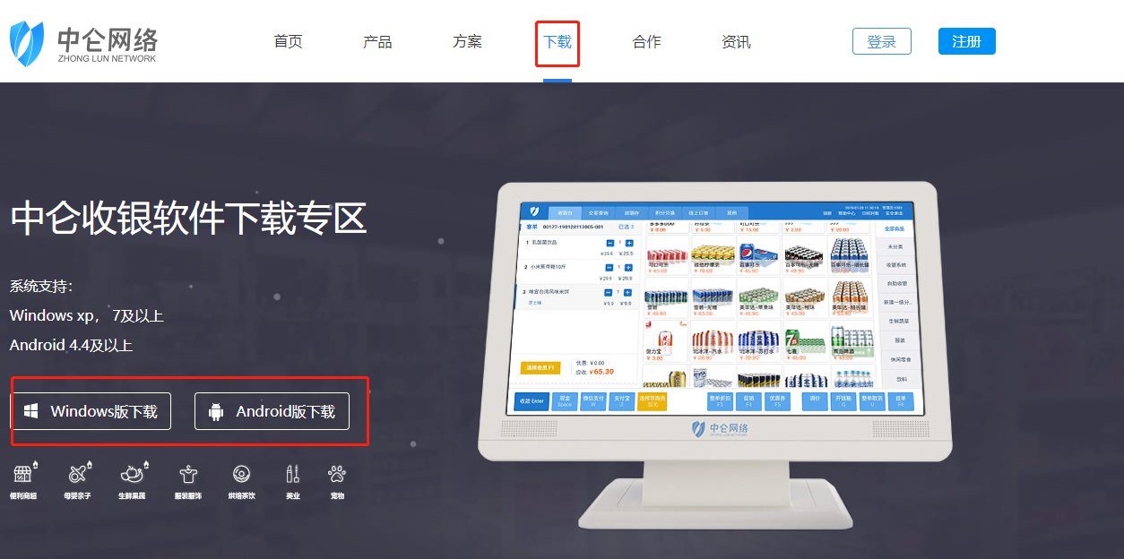Click the 母婴亲子 mother-and-baby pacifier icon

(x=78, y=474)
